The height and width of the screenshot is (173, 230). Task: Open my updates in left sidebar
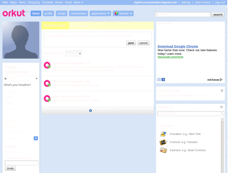pos(11,91)
